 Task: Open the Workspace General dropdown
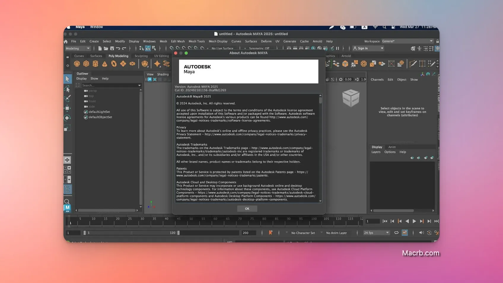click(x=407, y=41)
